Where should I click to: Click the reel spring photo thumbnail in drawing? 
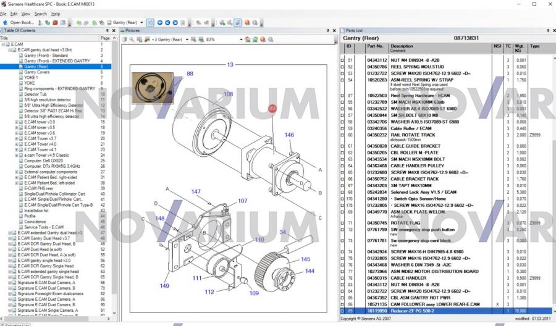point(152,88)
